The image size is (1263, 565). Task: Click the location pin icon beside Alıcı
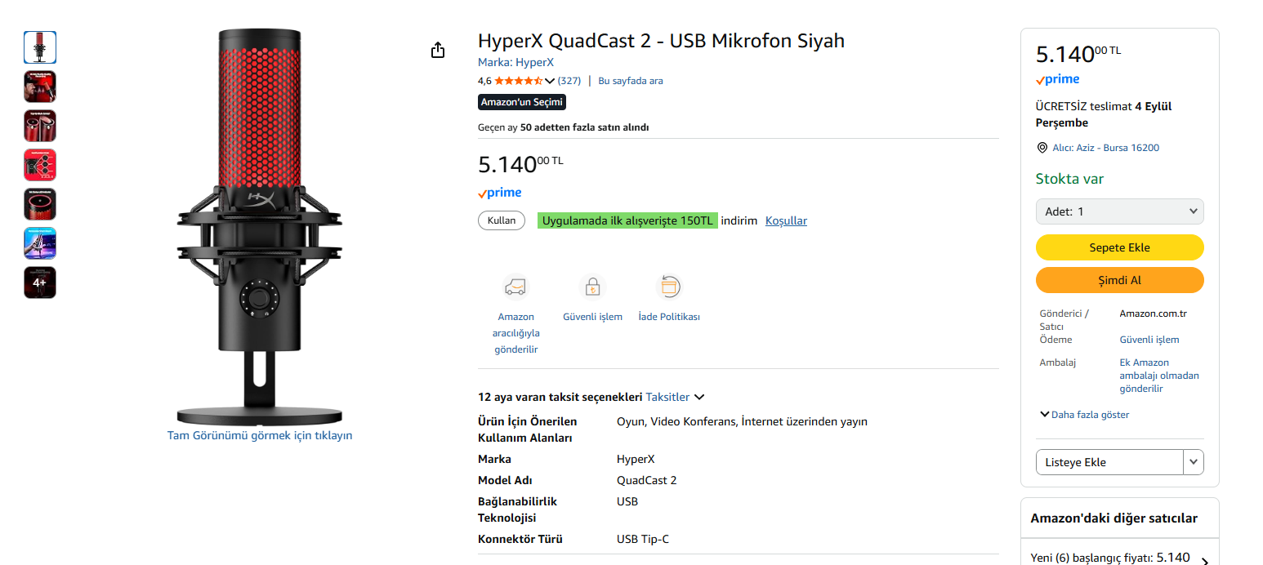1042,148
